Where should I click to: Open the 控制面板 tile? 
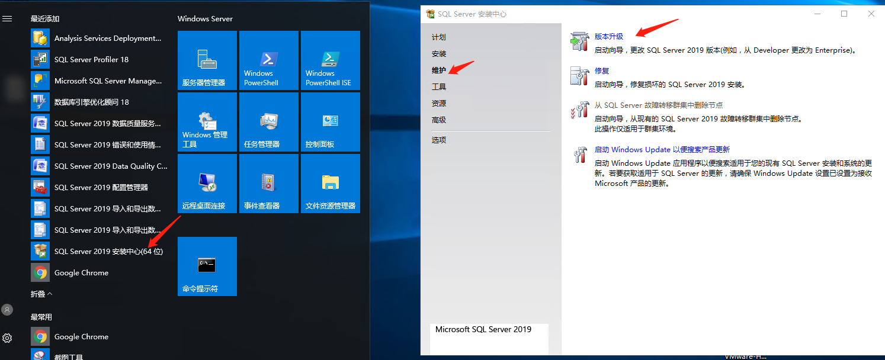(331, 122)
